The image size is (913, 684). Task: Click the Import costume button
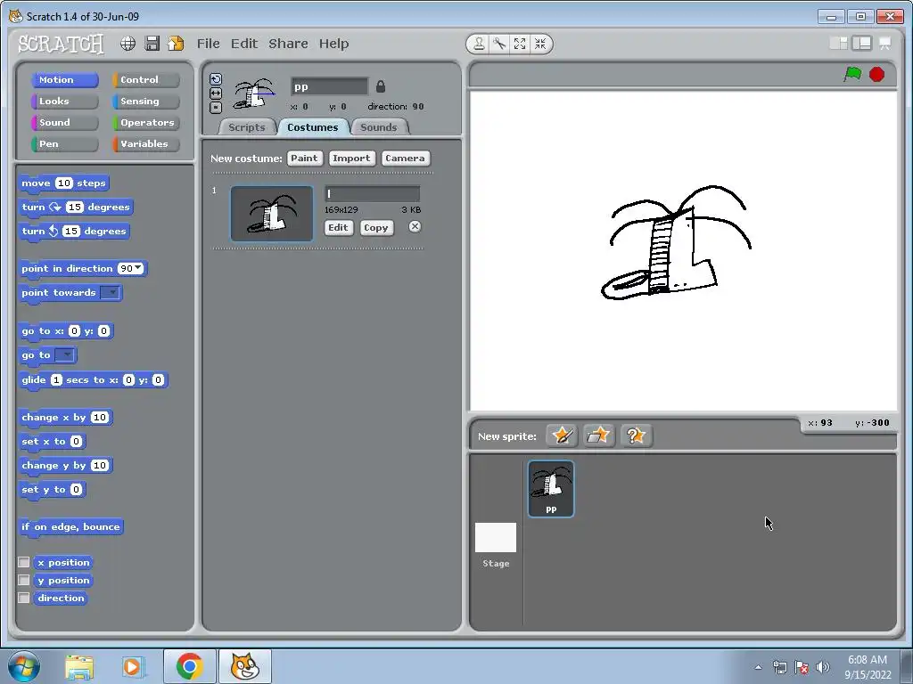pyautogui.click(x=351, y=159)
